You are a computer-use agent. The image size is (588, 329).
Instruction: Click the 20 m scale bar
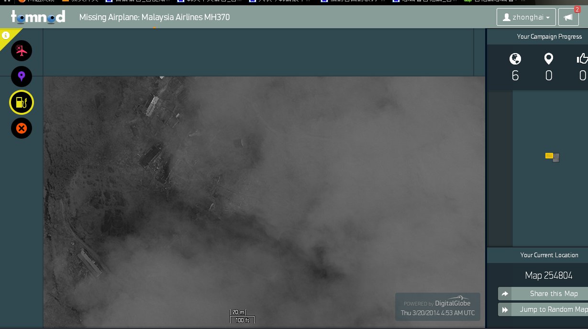tap(238, 312)
